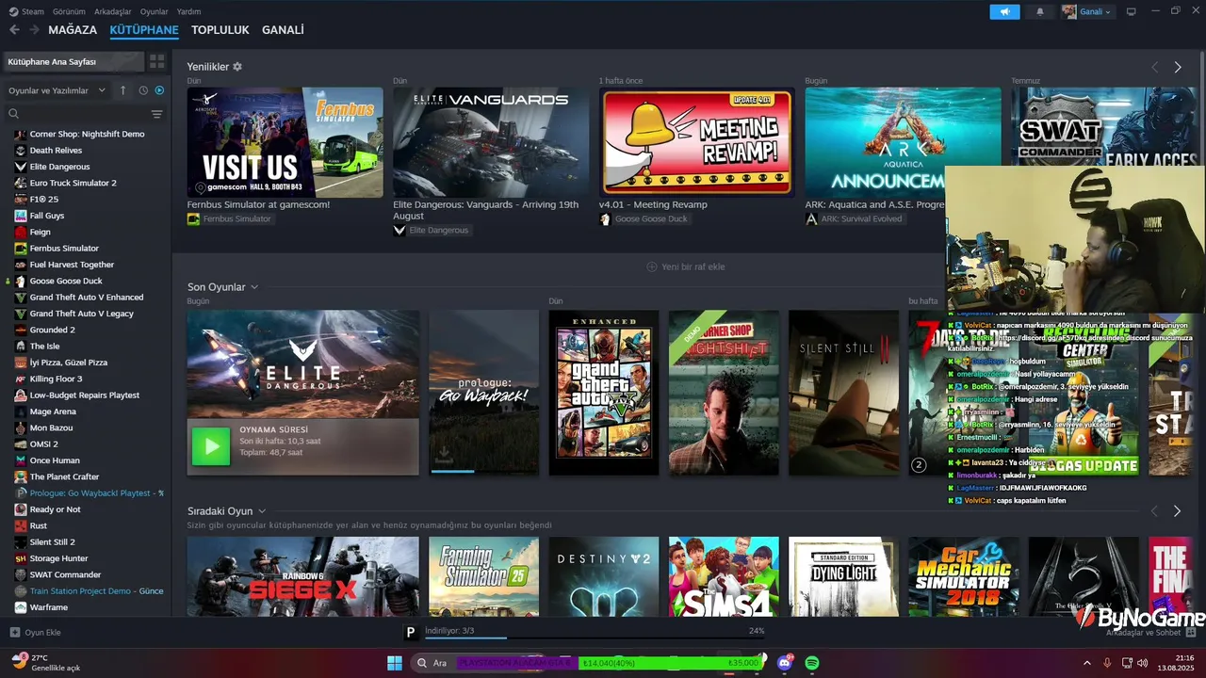Screen dimensions: 1206x678
Task: Click the download progress bar at 24%
Action: [x=595, y=638]
